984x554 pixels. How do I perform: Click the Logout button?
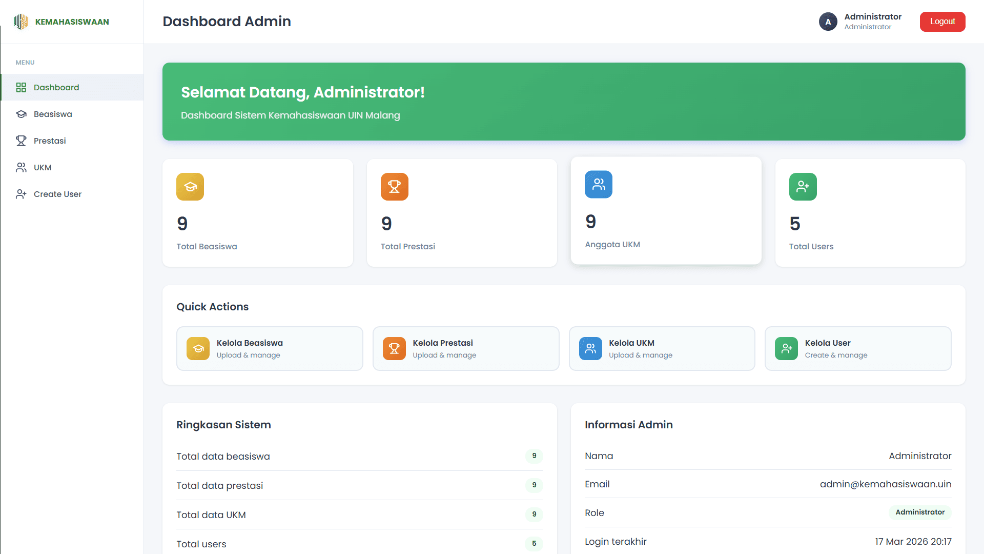tap(942, 22)
